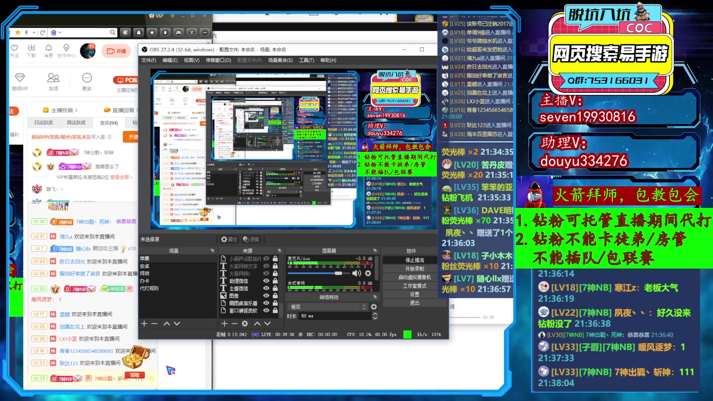Click the gamepad extension button

(179, 33)
